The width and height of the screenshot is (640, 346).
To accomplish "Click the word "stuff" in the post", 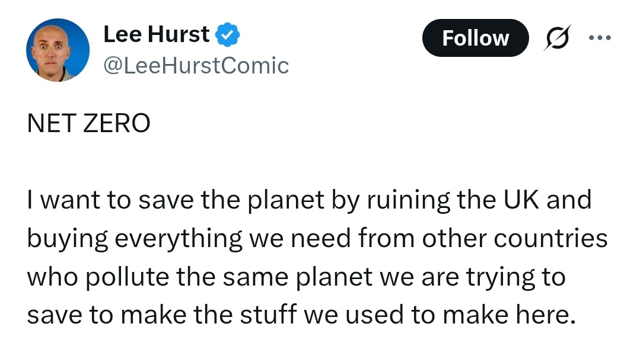I will pyautogui.click(x=270, y=315).
